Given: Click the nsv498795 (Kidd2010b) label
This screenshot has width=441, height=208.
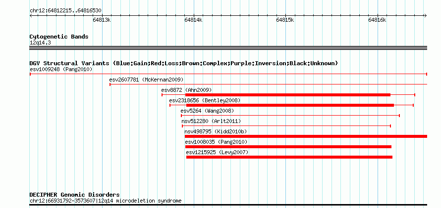Looking at the screenshot, I should pos(216,131).
